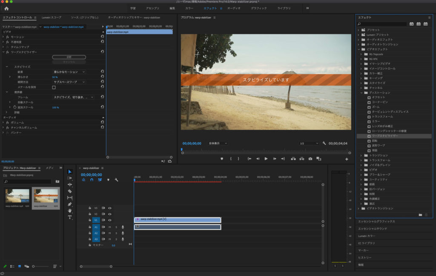Export frame with the camera icon
Viewport: 436px width, 276px height.
tap(310, 159)
